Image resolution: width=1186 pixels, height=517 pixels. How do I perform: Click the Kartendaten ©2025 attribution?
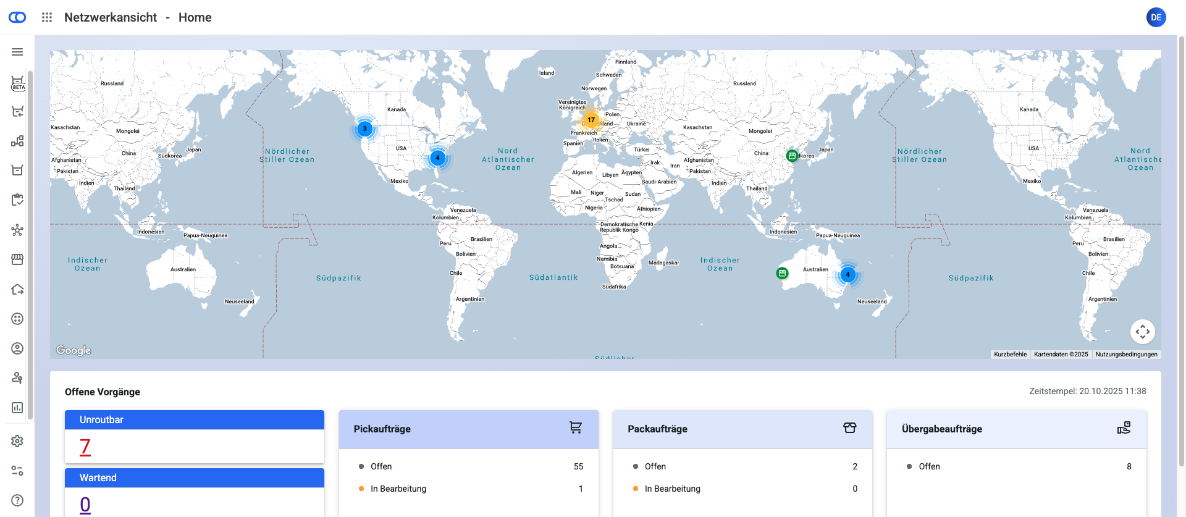pos(1061,355)
